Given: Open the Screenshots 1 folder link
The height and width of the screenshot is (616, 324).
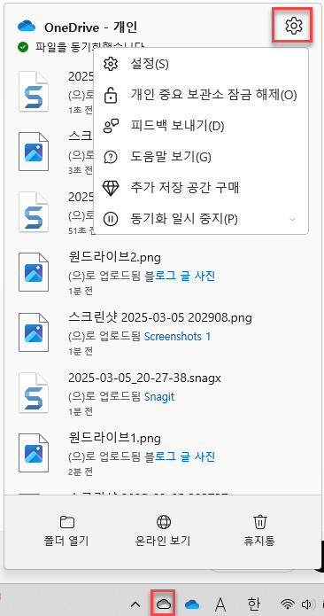Looking at the screenshot, I should (x=177, y=337).
